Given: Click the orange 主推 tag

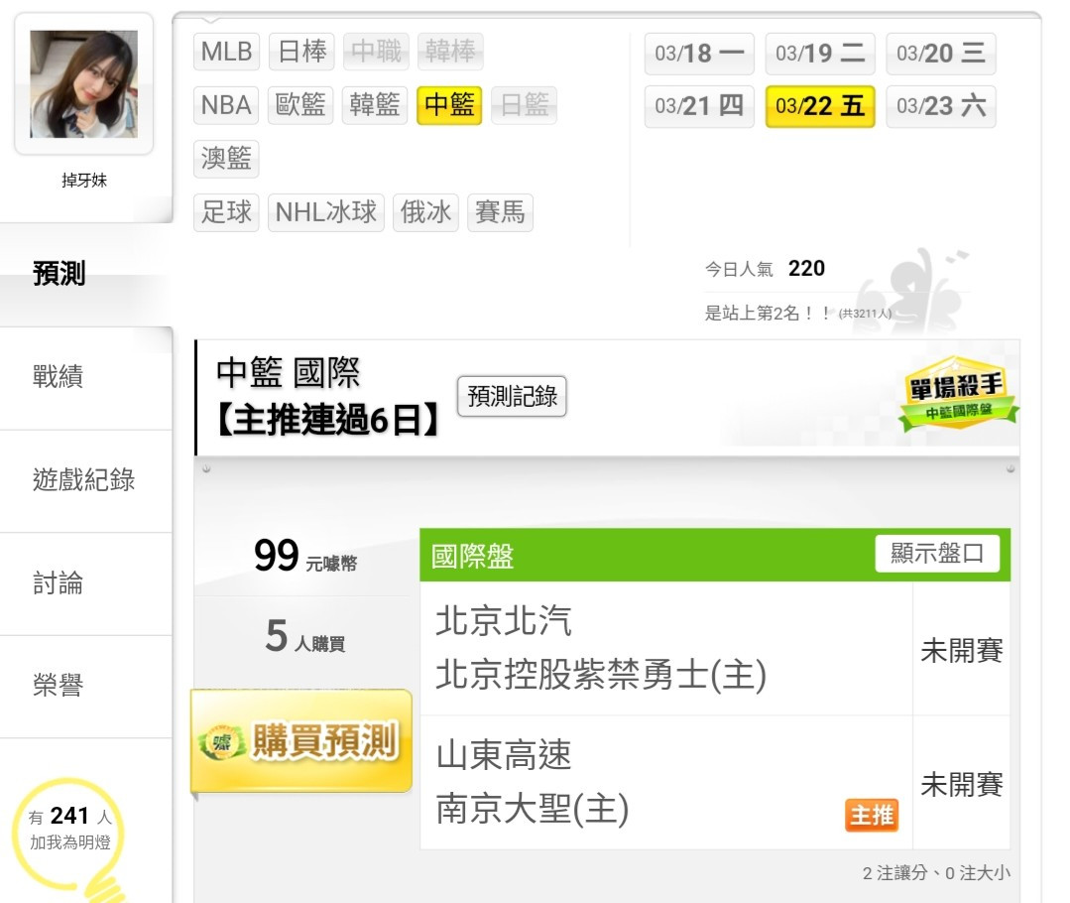Looking at the screenshot, I should [x=872, y=815].
